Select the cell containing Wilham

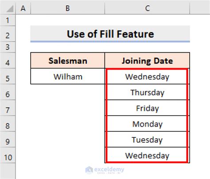click(68, 76)
